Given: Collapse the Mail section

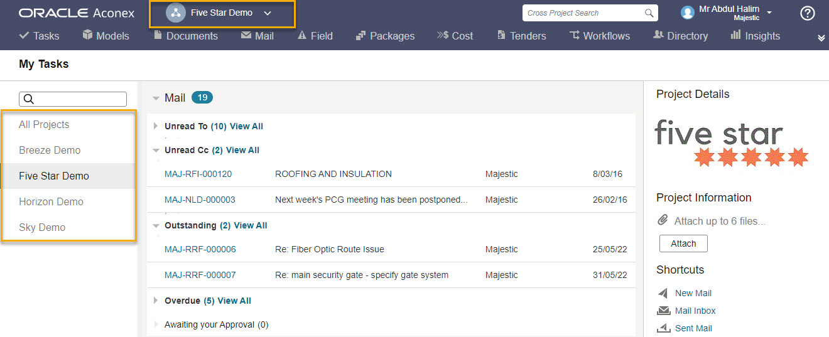Looking at the screenshot, I should coord(156,99).
